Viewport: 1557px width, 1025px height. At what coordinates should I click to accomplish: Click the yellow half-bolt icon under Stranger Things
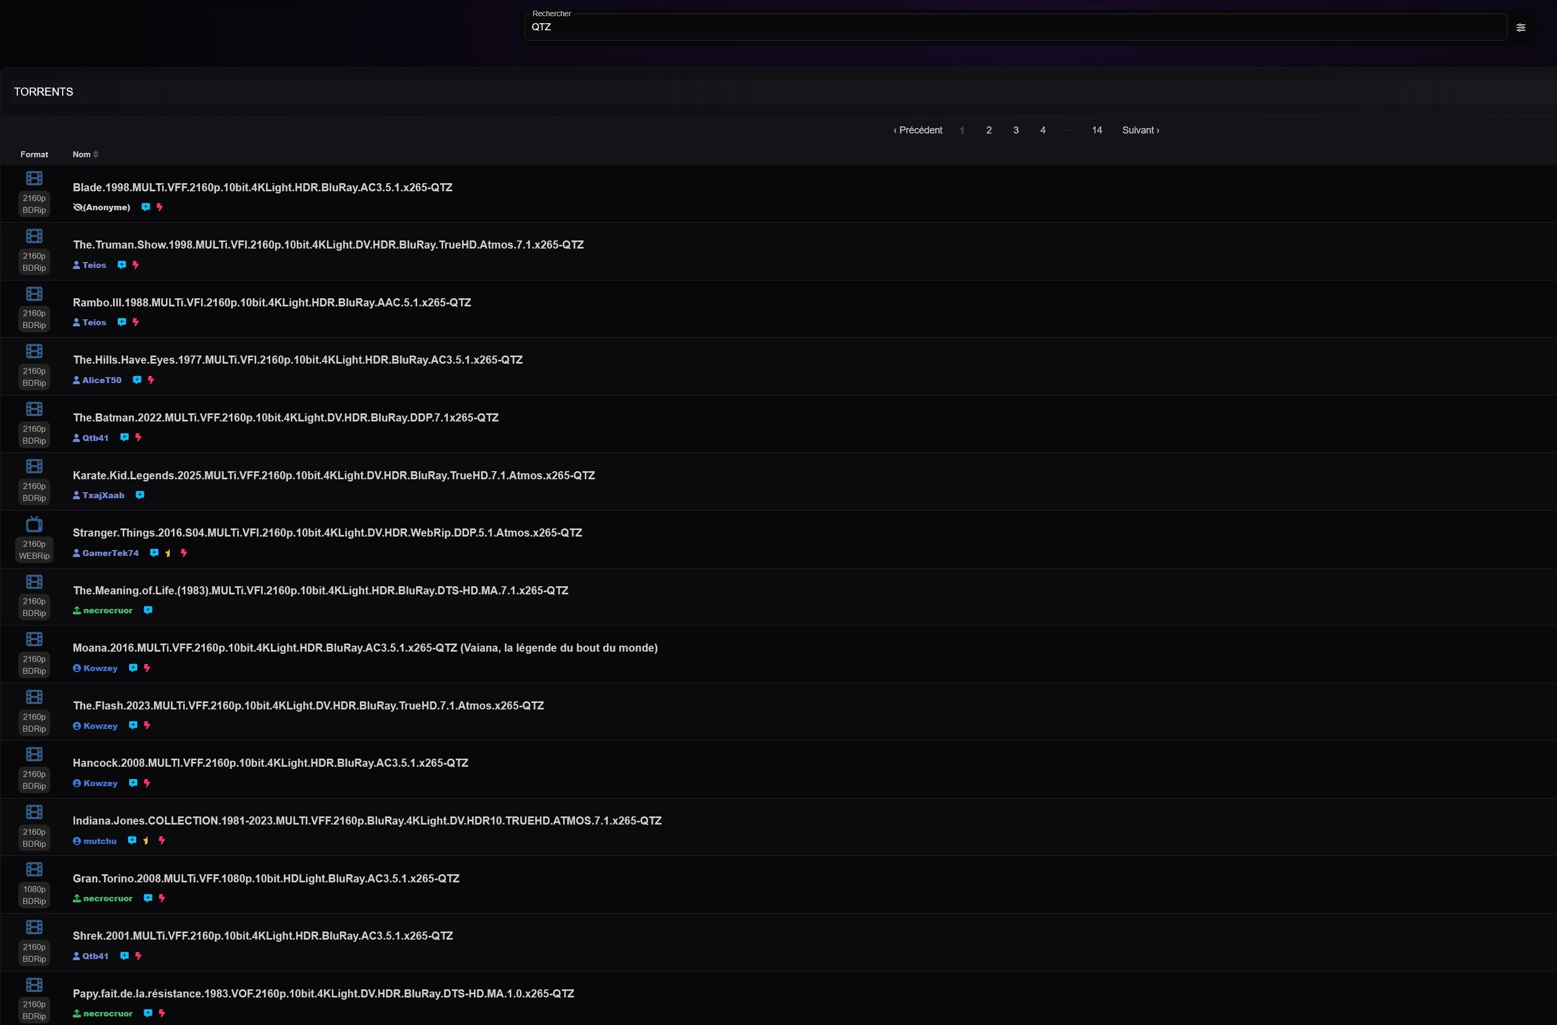point(168,553)
